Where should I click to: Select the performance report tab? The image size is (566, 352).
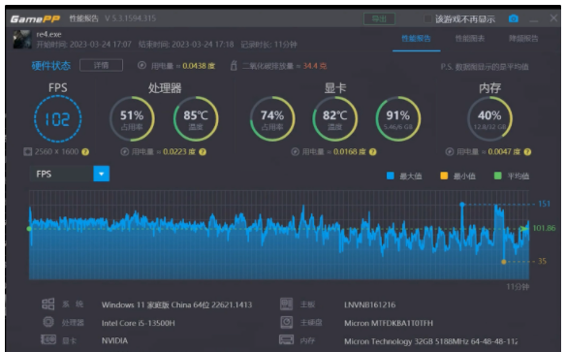[416, 38]
